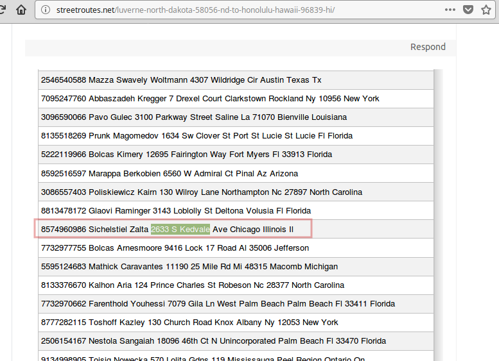The height and width of the screenshot is (361, 499).
Task: Click the browser reload icon
Action: pyautogui.click(x=3, y=10)
